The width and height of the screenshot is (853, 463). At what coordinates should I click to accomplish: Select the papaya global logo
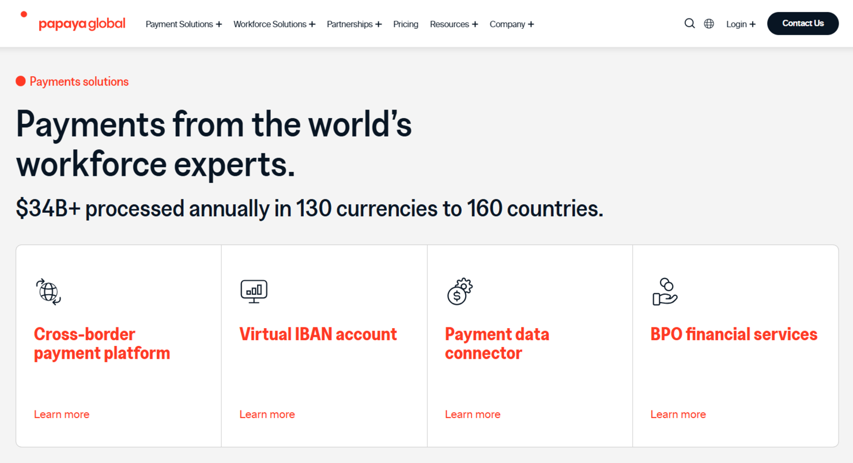coord(81,24)
